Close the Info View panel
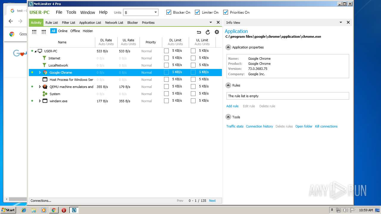Screen dimensions: 381x214 point(348,22)
